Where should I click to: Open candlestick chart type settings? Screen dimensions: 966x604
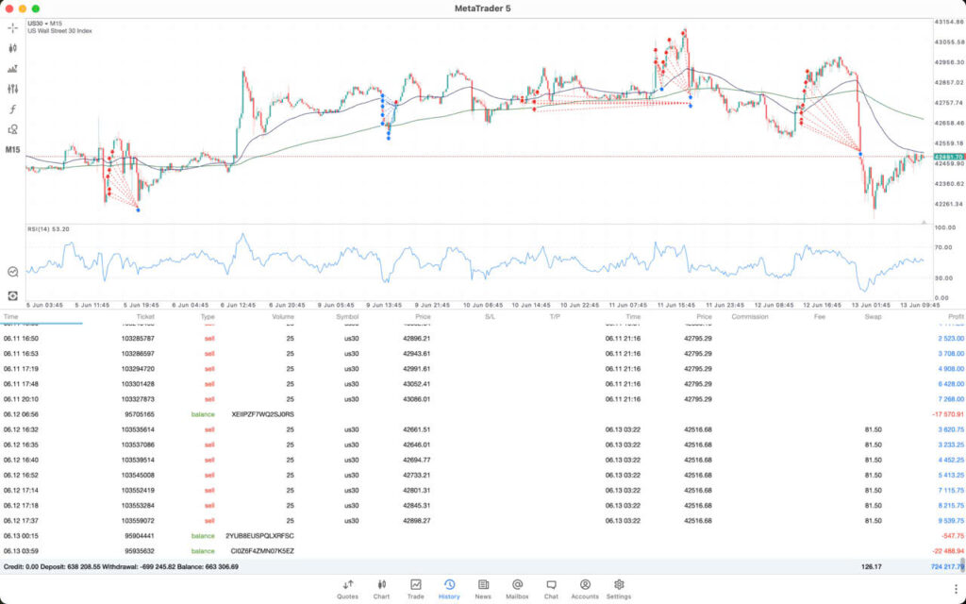[x=12, y=48]
